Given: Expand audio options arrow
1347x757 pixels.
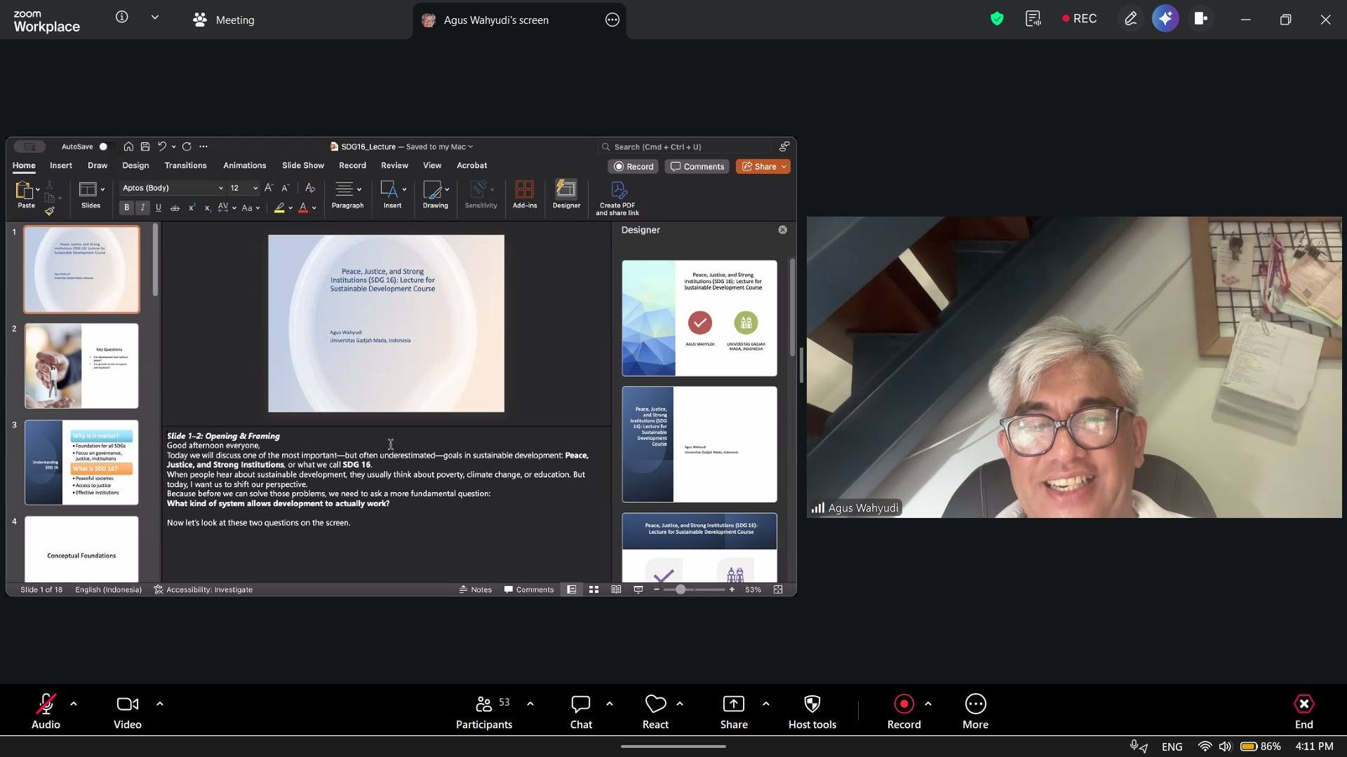Looking at the screenshot, I should click(x=74, y=704).
